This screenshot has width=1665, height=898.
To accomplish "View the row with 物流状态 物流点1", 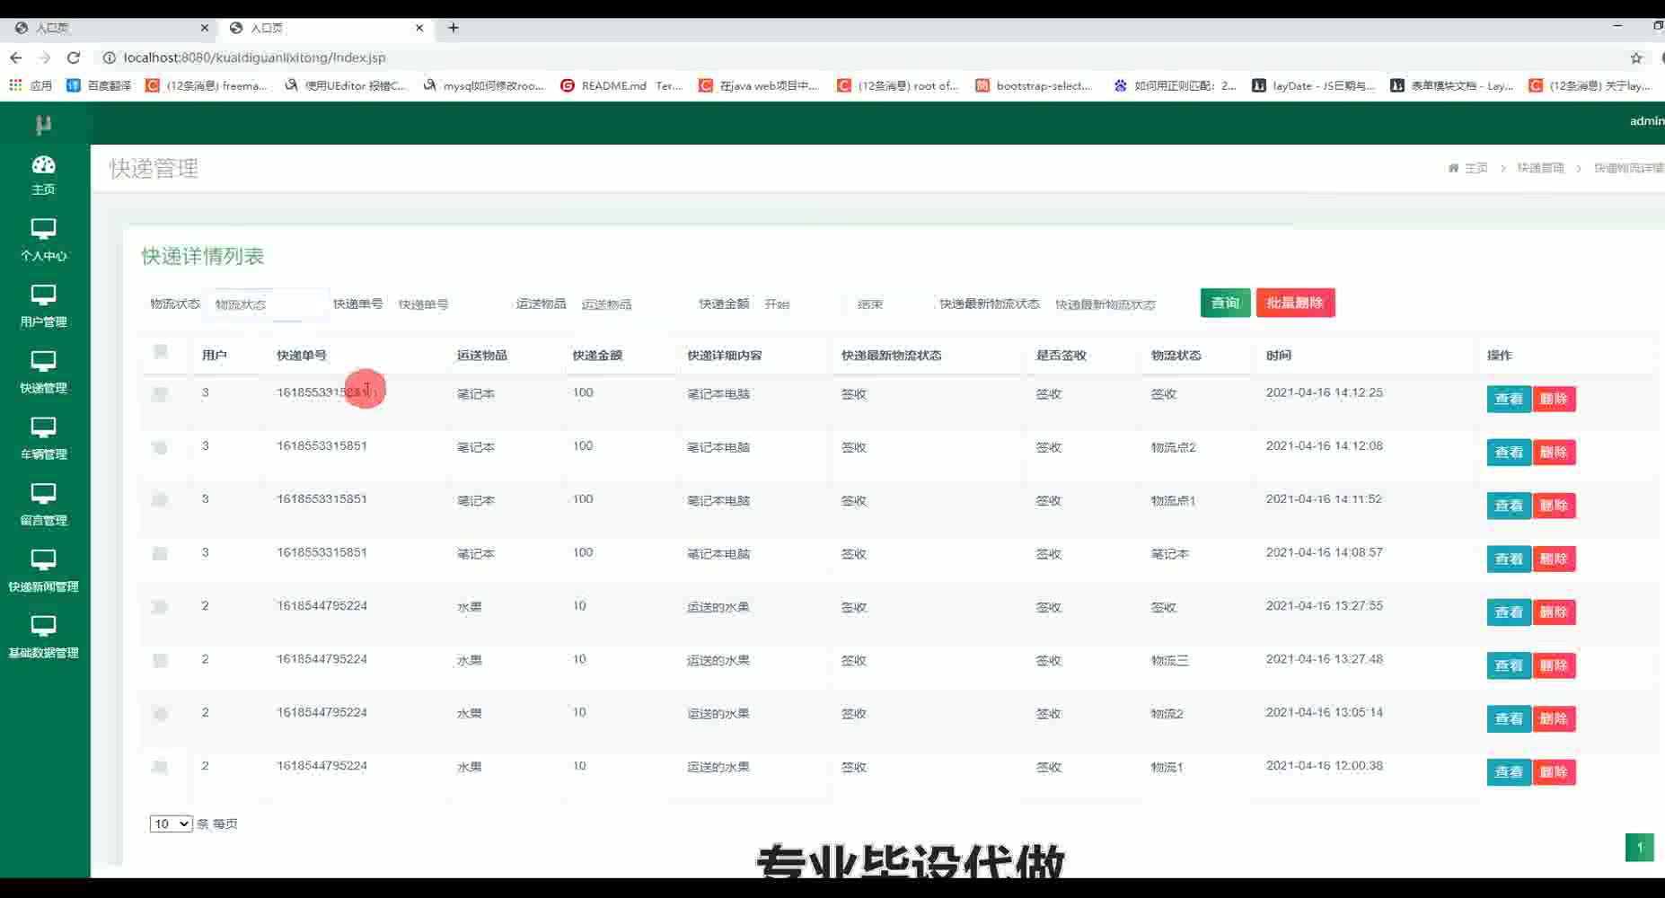I will [1509, 506].
